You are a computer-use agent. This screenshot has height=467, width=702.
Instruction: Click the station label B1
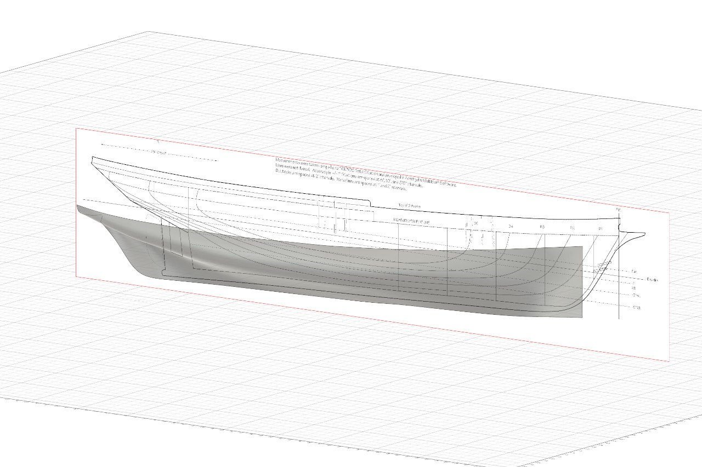(x=601, y=228)
